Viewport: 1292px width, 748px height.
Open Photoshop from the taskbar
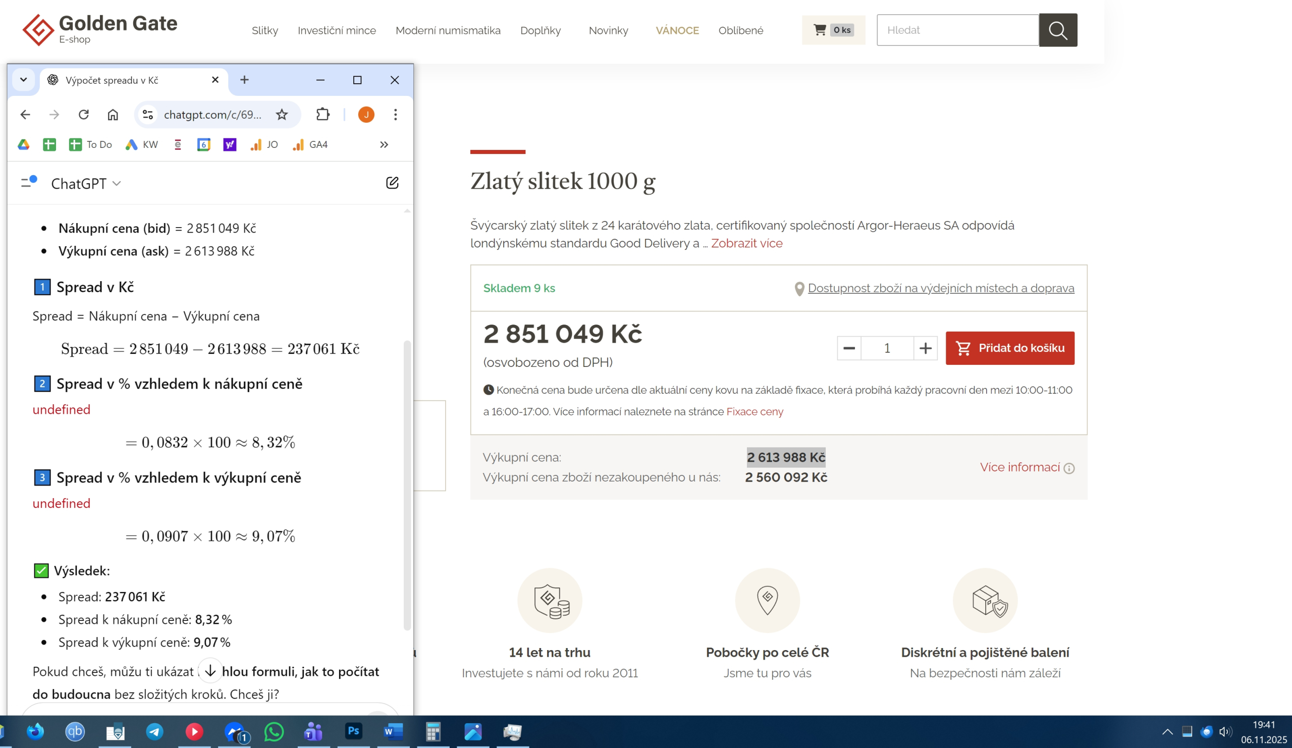click(x=353, y=731)
